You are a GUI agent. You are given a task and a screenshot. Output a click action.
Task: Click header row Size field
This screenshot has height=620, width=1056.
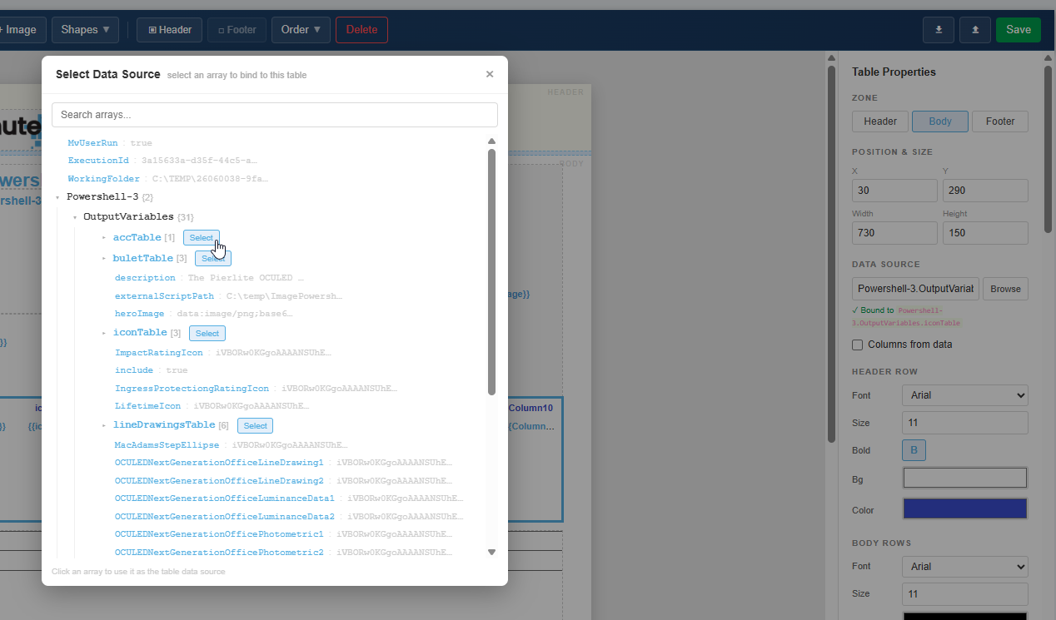pos(965,423)
